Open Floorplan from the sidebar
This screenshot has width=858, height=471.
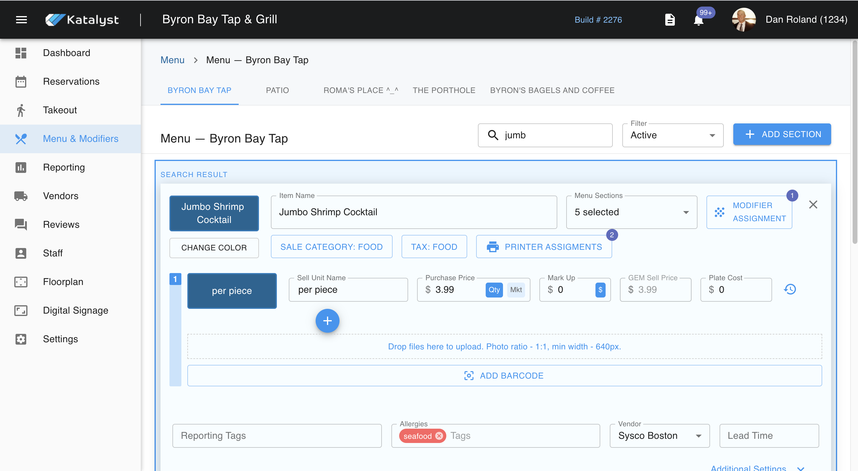63,282
